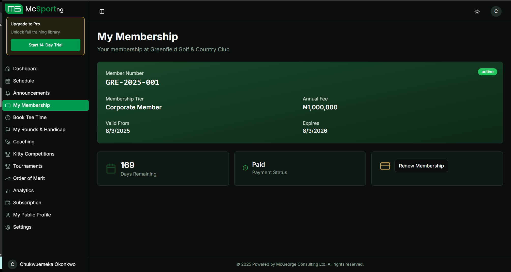This screenshot has width=511, height=272.
Task: Select the Analytics bar chart icon
Action: [x=8, y=190]
